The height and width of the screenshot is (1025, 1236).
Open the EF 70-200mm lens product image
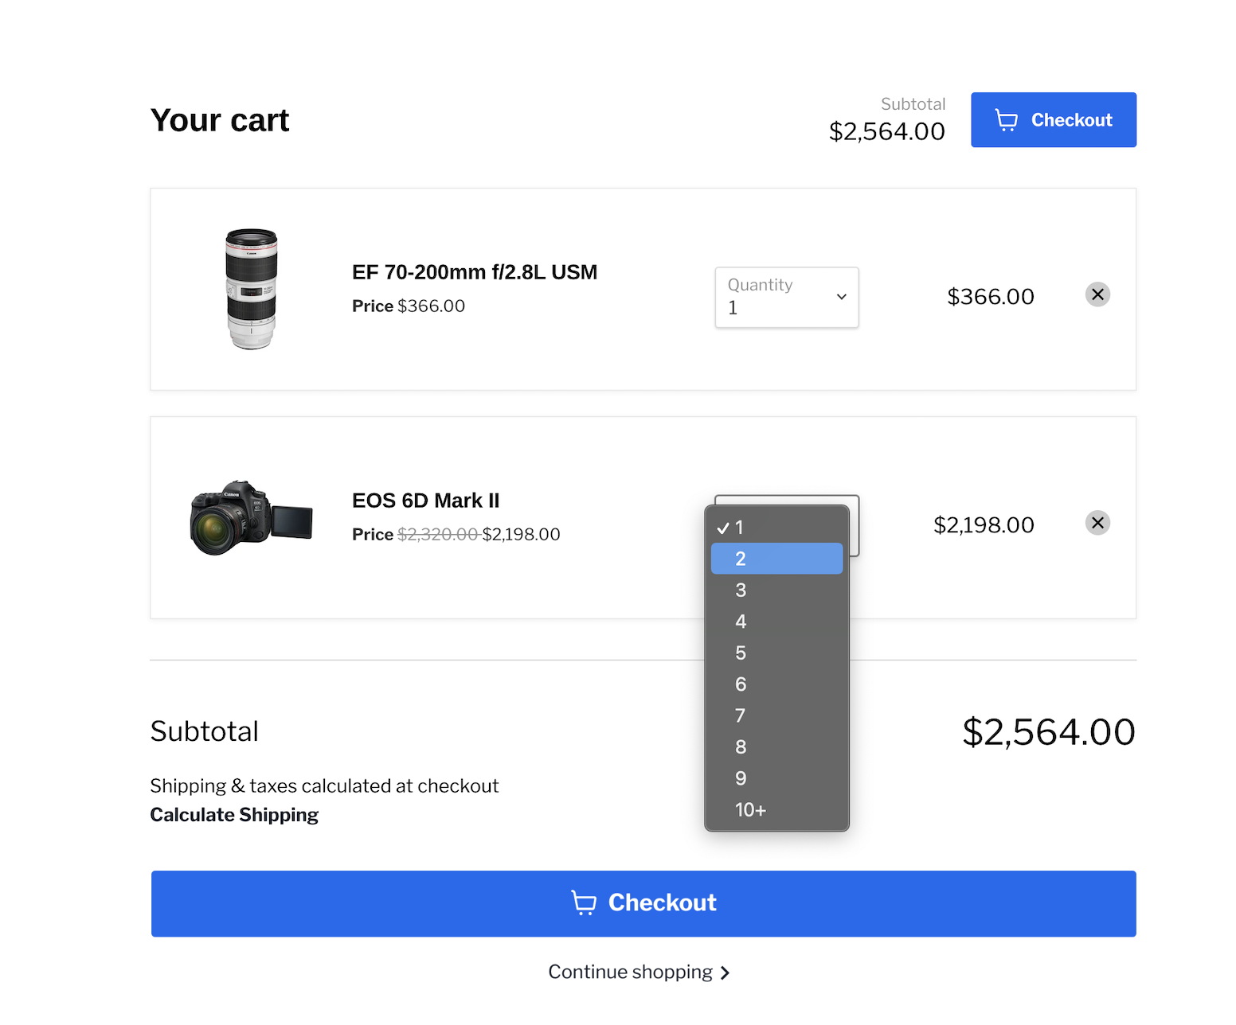point(252,289)
